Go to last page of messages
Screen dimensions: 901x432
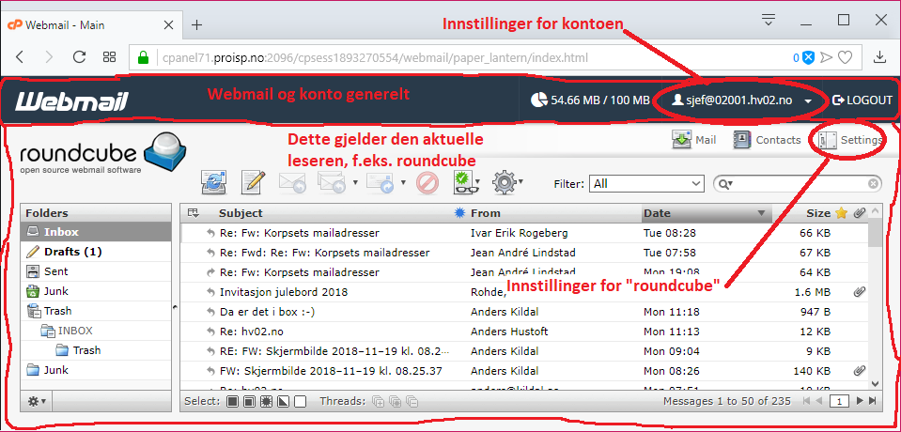point(872,401)
